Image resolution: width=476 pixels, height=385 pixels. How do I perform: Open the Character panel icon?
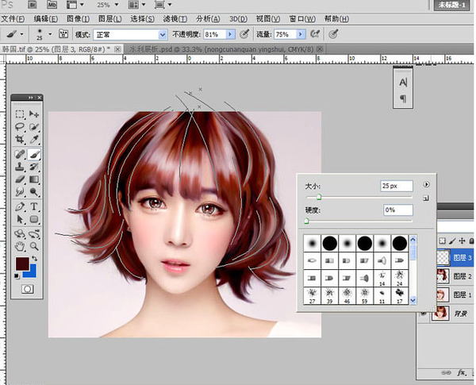(x=404, y=83)
